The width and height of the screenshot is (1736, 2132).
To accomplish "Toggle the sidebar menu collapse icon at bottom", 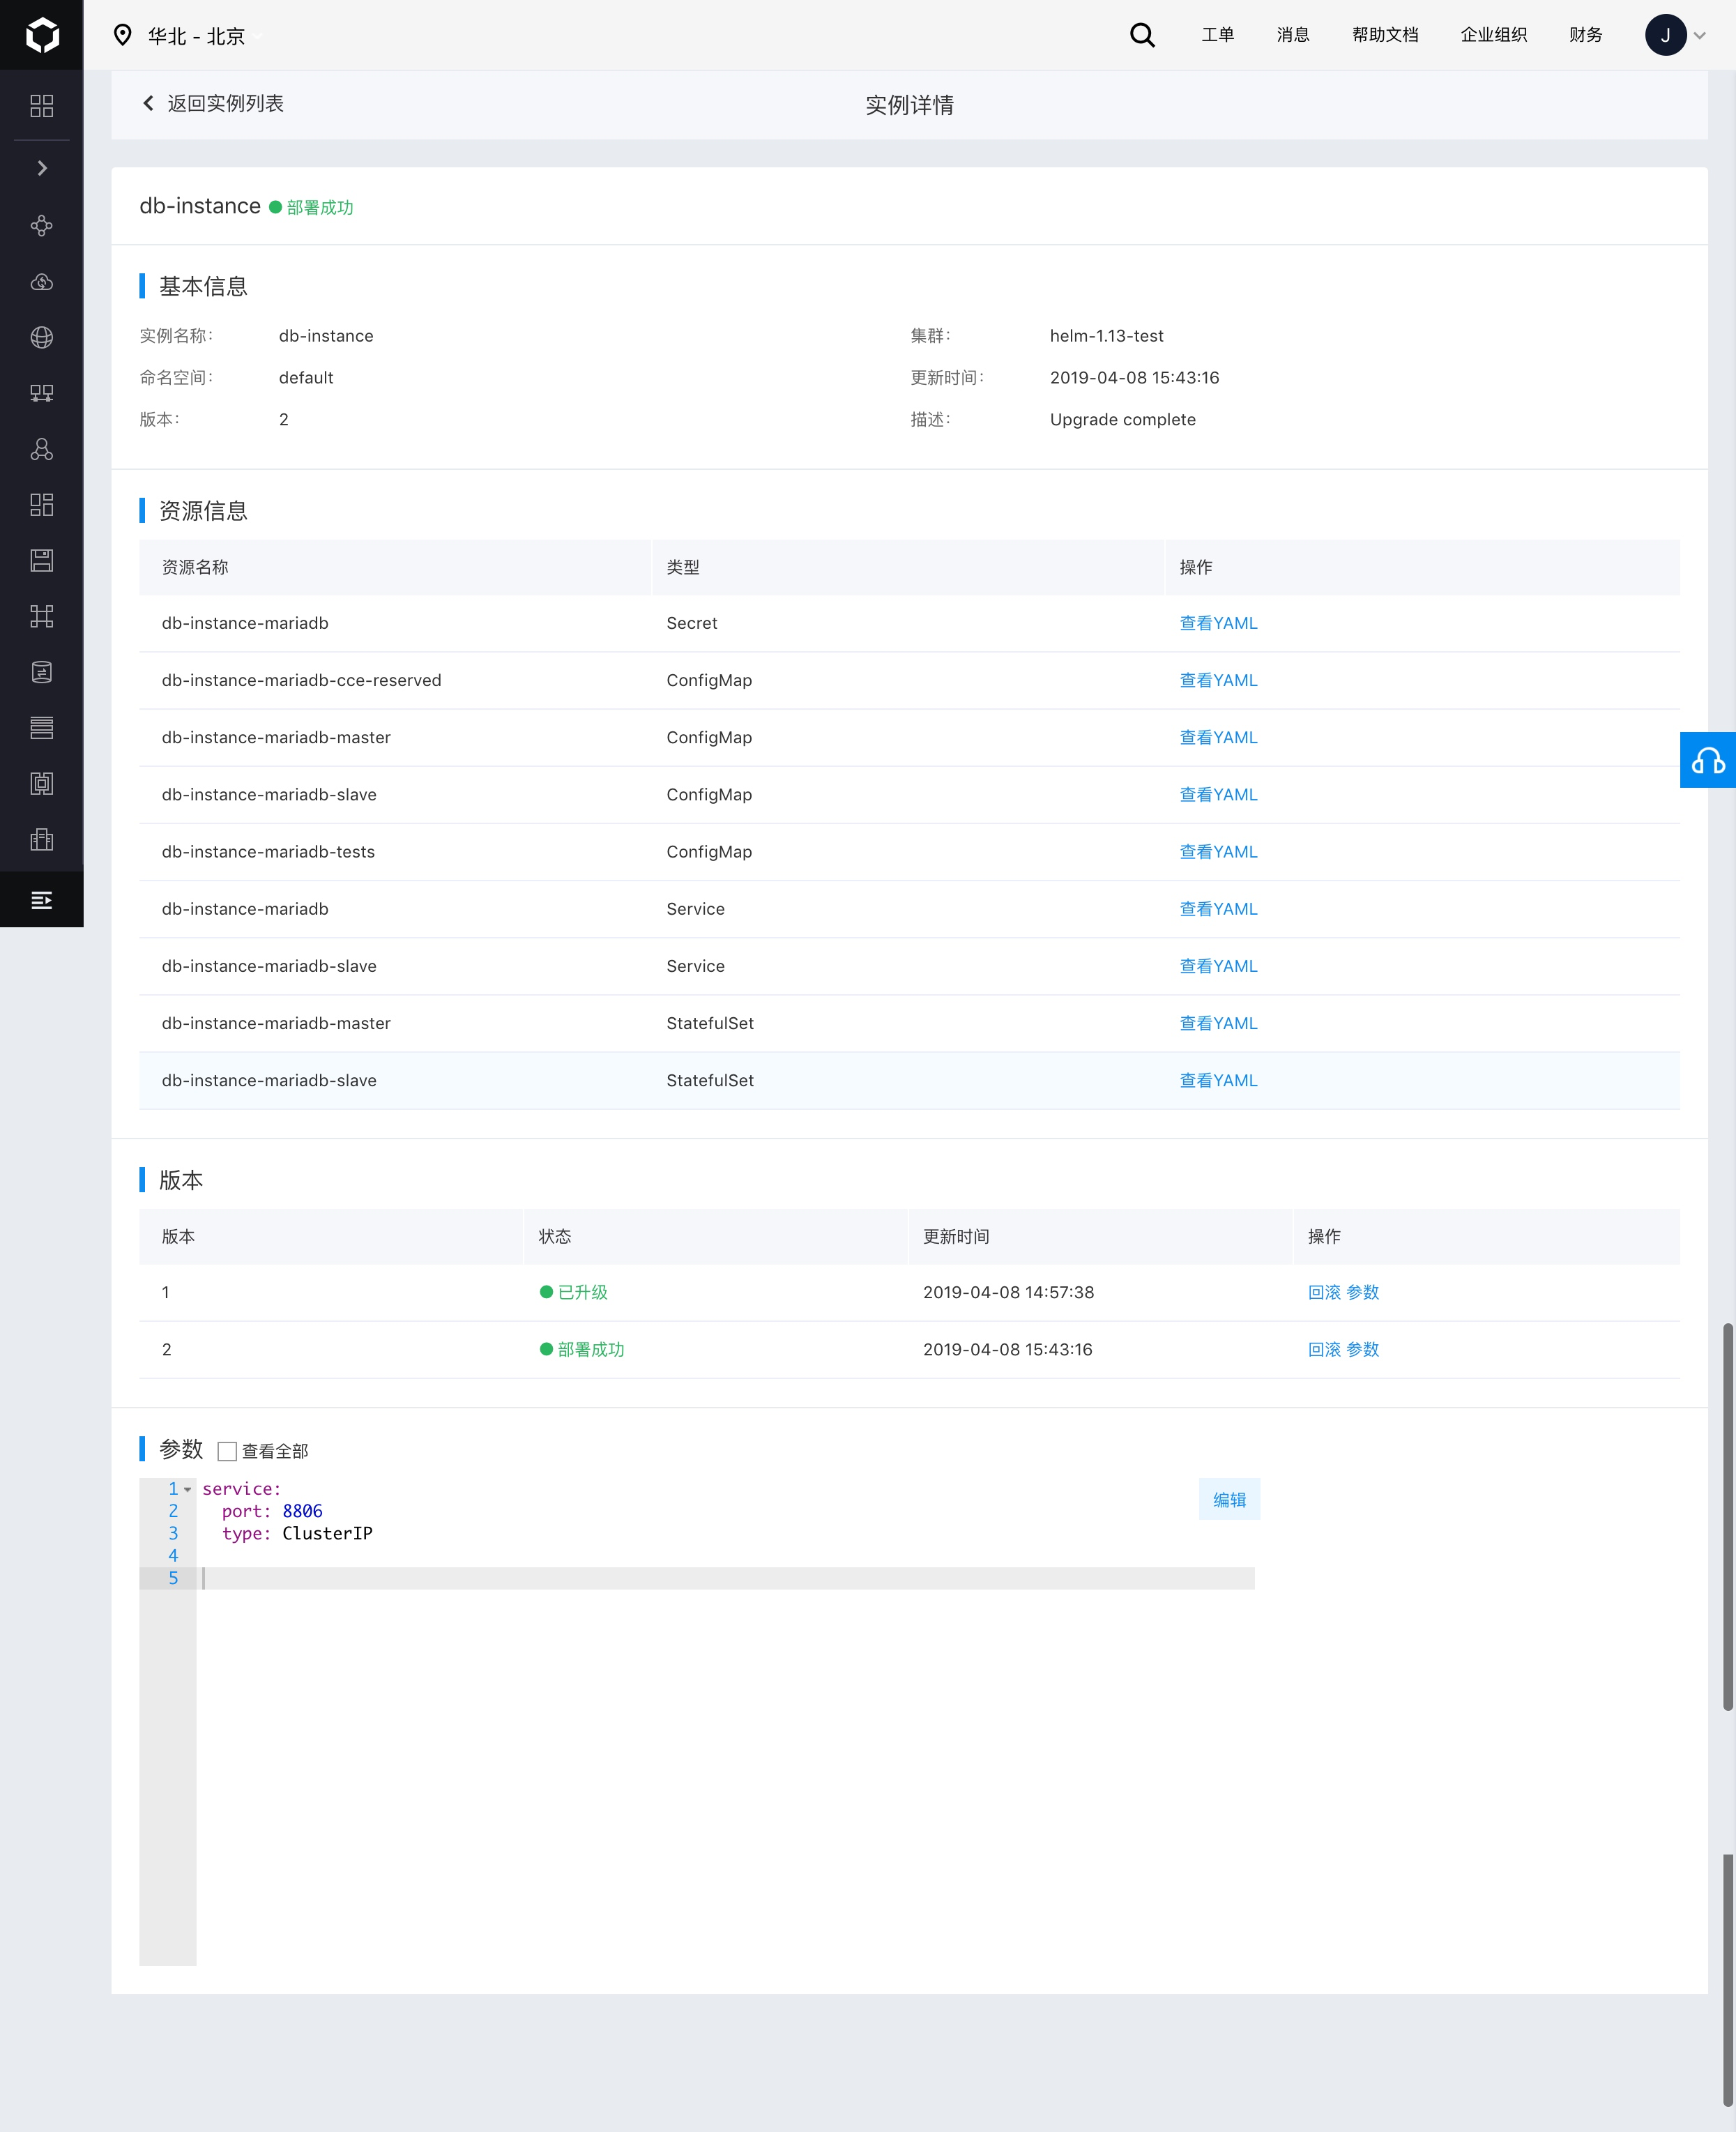I will (42, 901).
